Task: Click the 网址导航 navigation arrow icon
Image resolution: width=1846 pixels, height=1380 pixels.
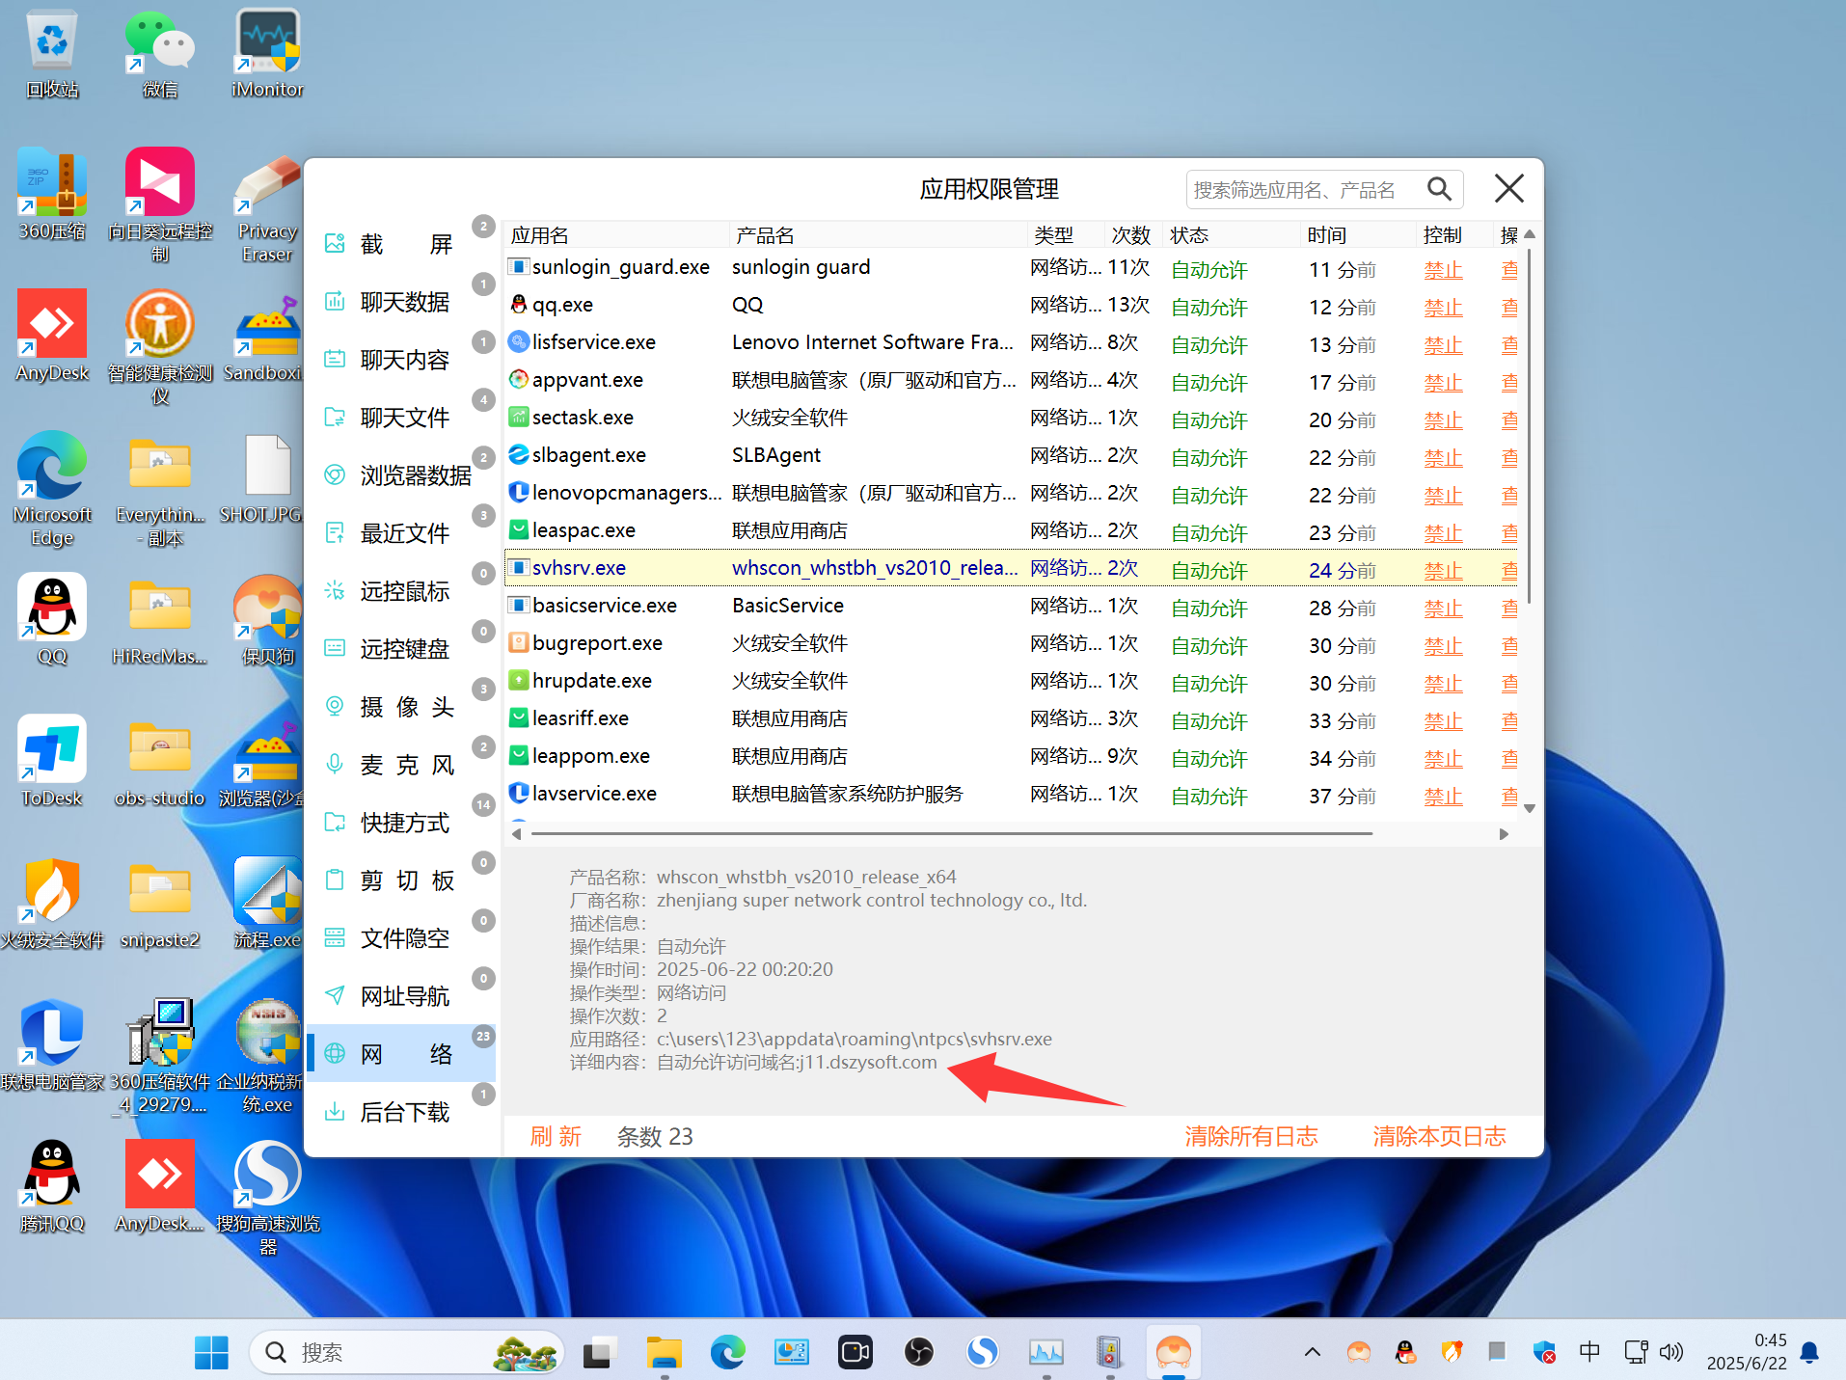Action: click(x=335, y=995)
